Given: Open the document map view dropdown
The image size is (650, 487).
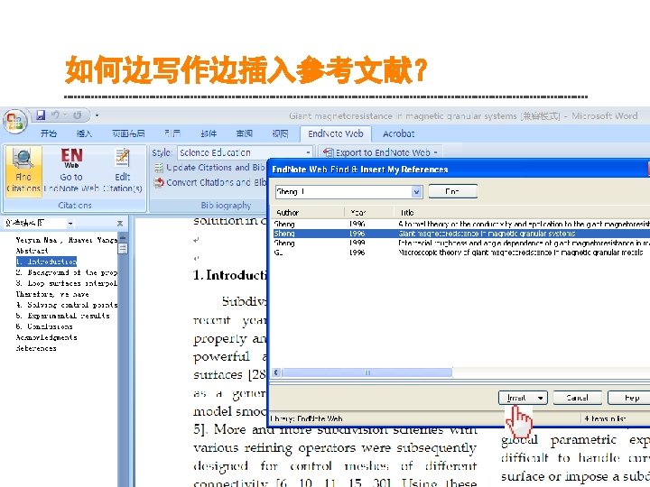Looking at the screenshot, I should [70, 224].
